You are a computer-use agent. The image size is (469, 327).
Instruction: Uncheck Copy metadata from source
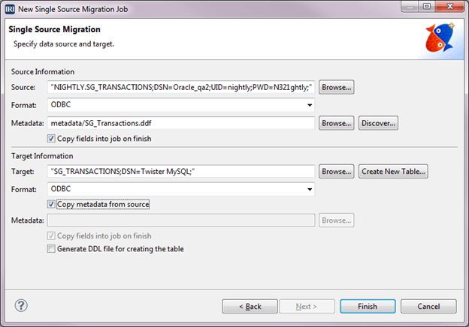point(51,204)
